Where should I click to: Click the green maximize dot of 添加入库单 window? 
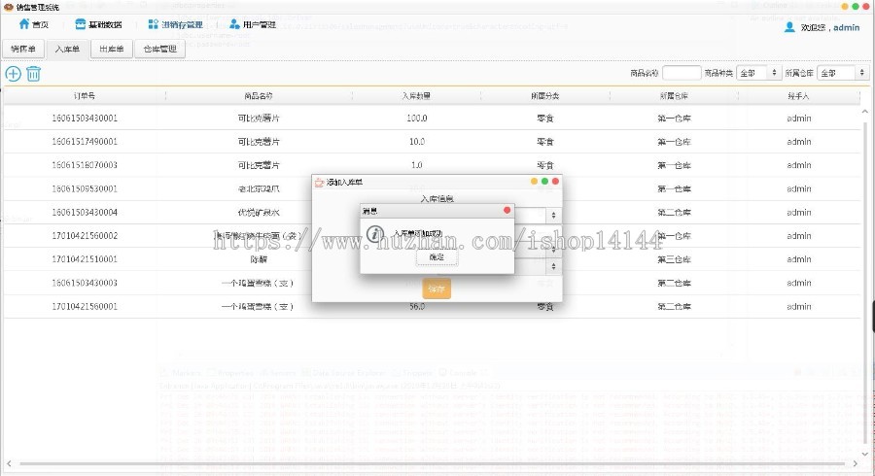pos(544,181)
